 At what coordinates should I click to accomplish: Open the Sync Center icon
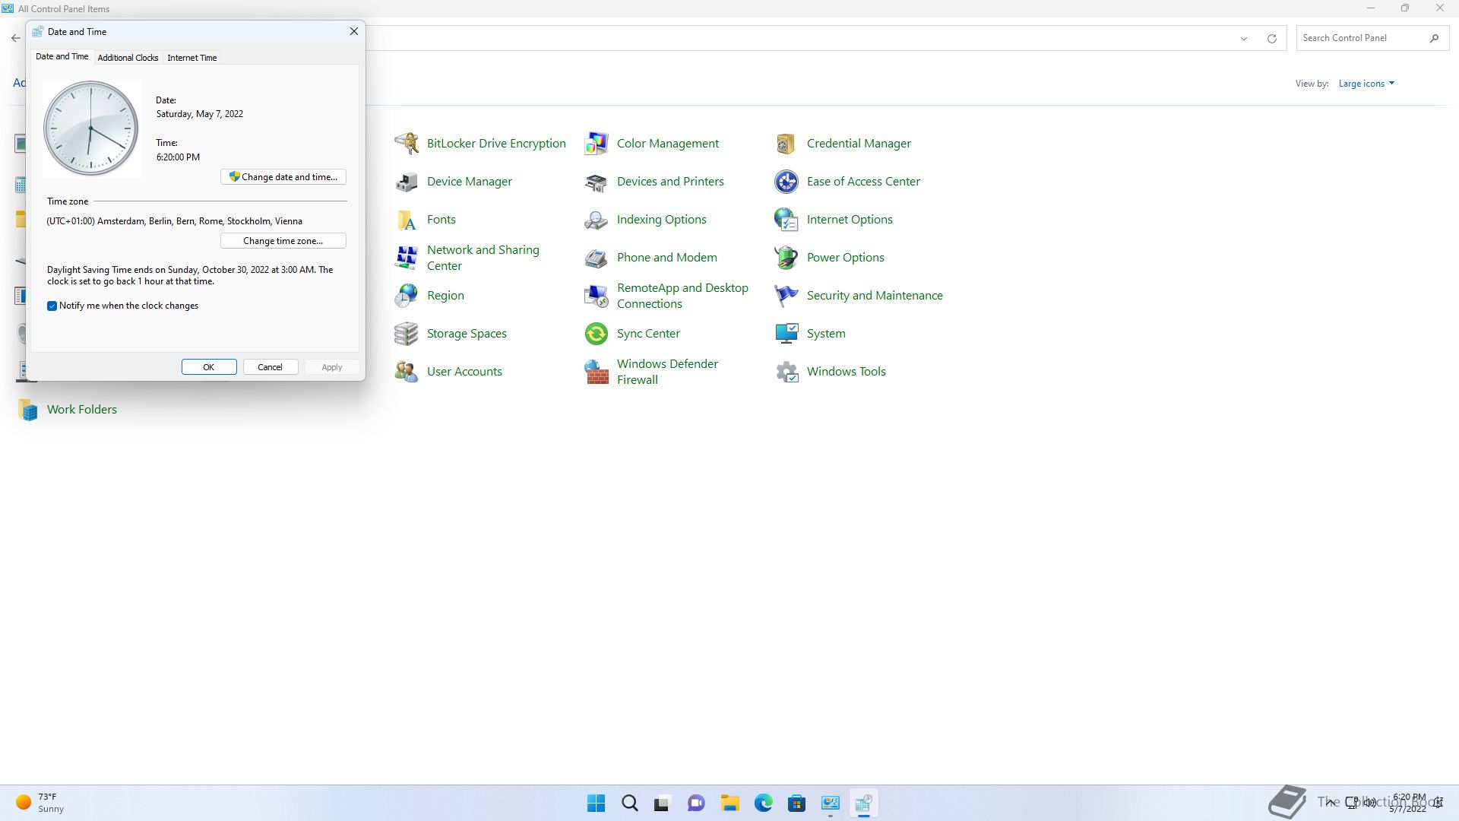click(597, 334)
